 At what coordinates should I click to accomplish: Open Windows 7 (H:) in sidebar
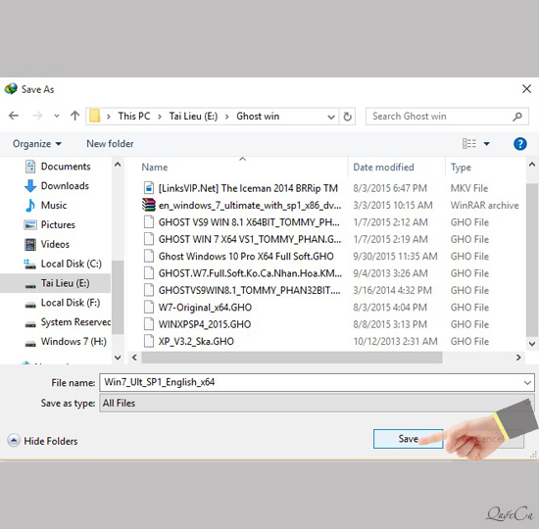[x=73, y=342]
